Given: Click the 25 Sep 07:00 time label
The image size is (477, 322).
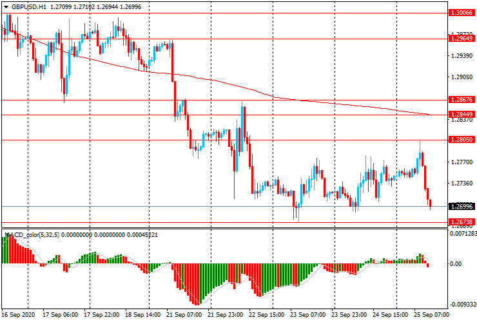Looking at the screenshot, I should (431, 315).
